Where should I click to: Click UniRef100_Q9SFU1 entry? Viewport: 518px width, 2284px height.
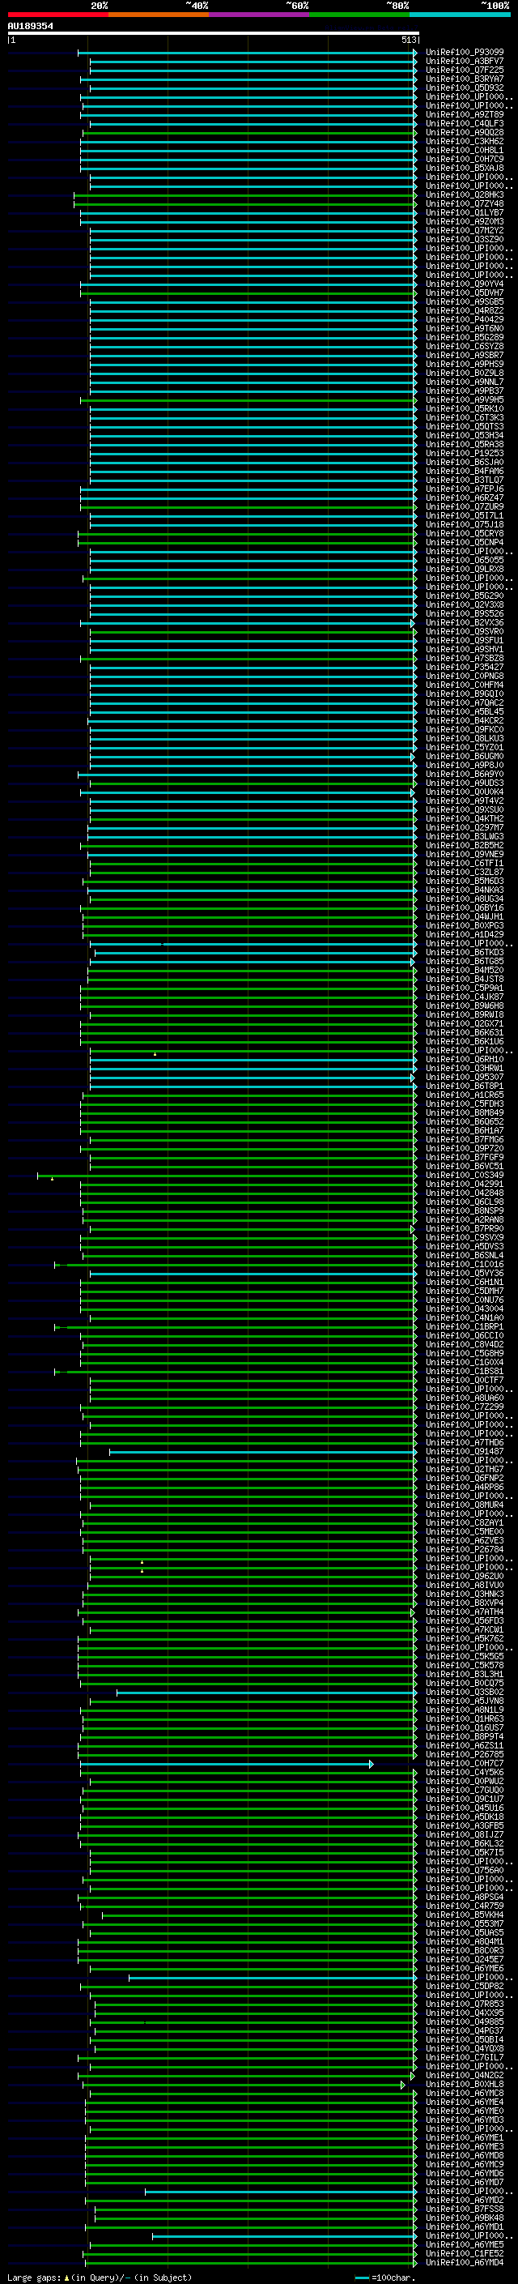point(465,640)
